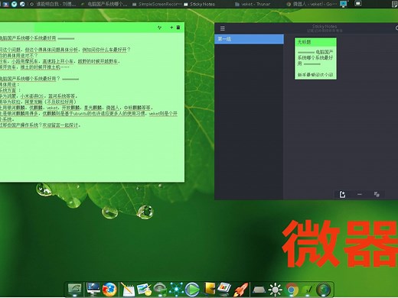Click inside the green note text area
The image size is (398, 298).
(x=92, y=107)
